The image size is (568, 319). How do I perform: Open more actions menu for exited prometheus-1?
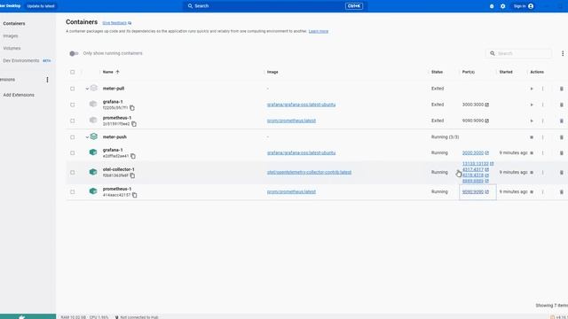[542, 121]
